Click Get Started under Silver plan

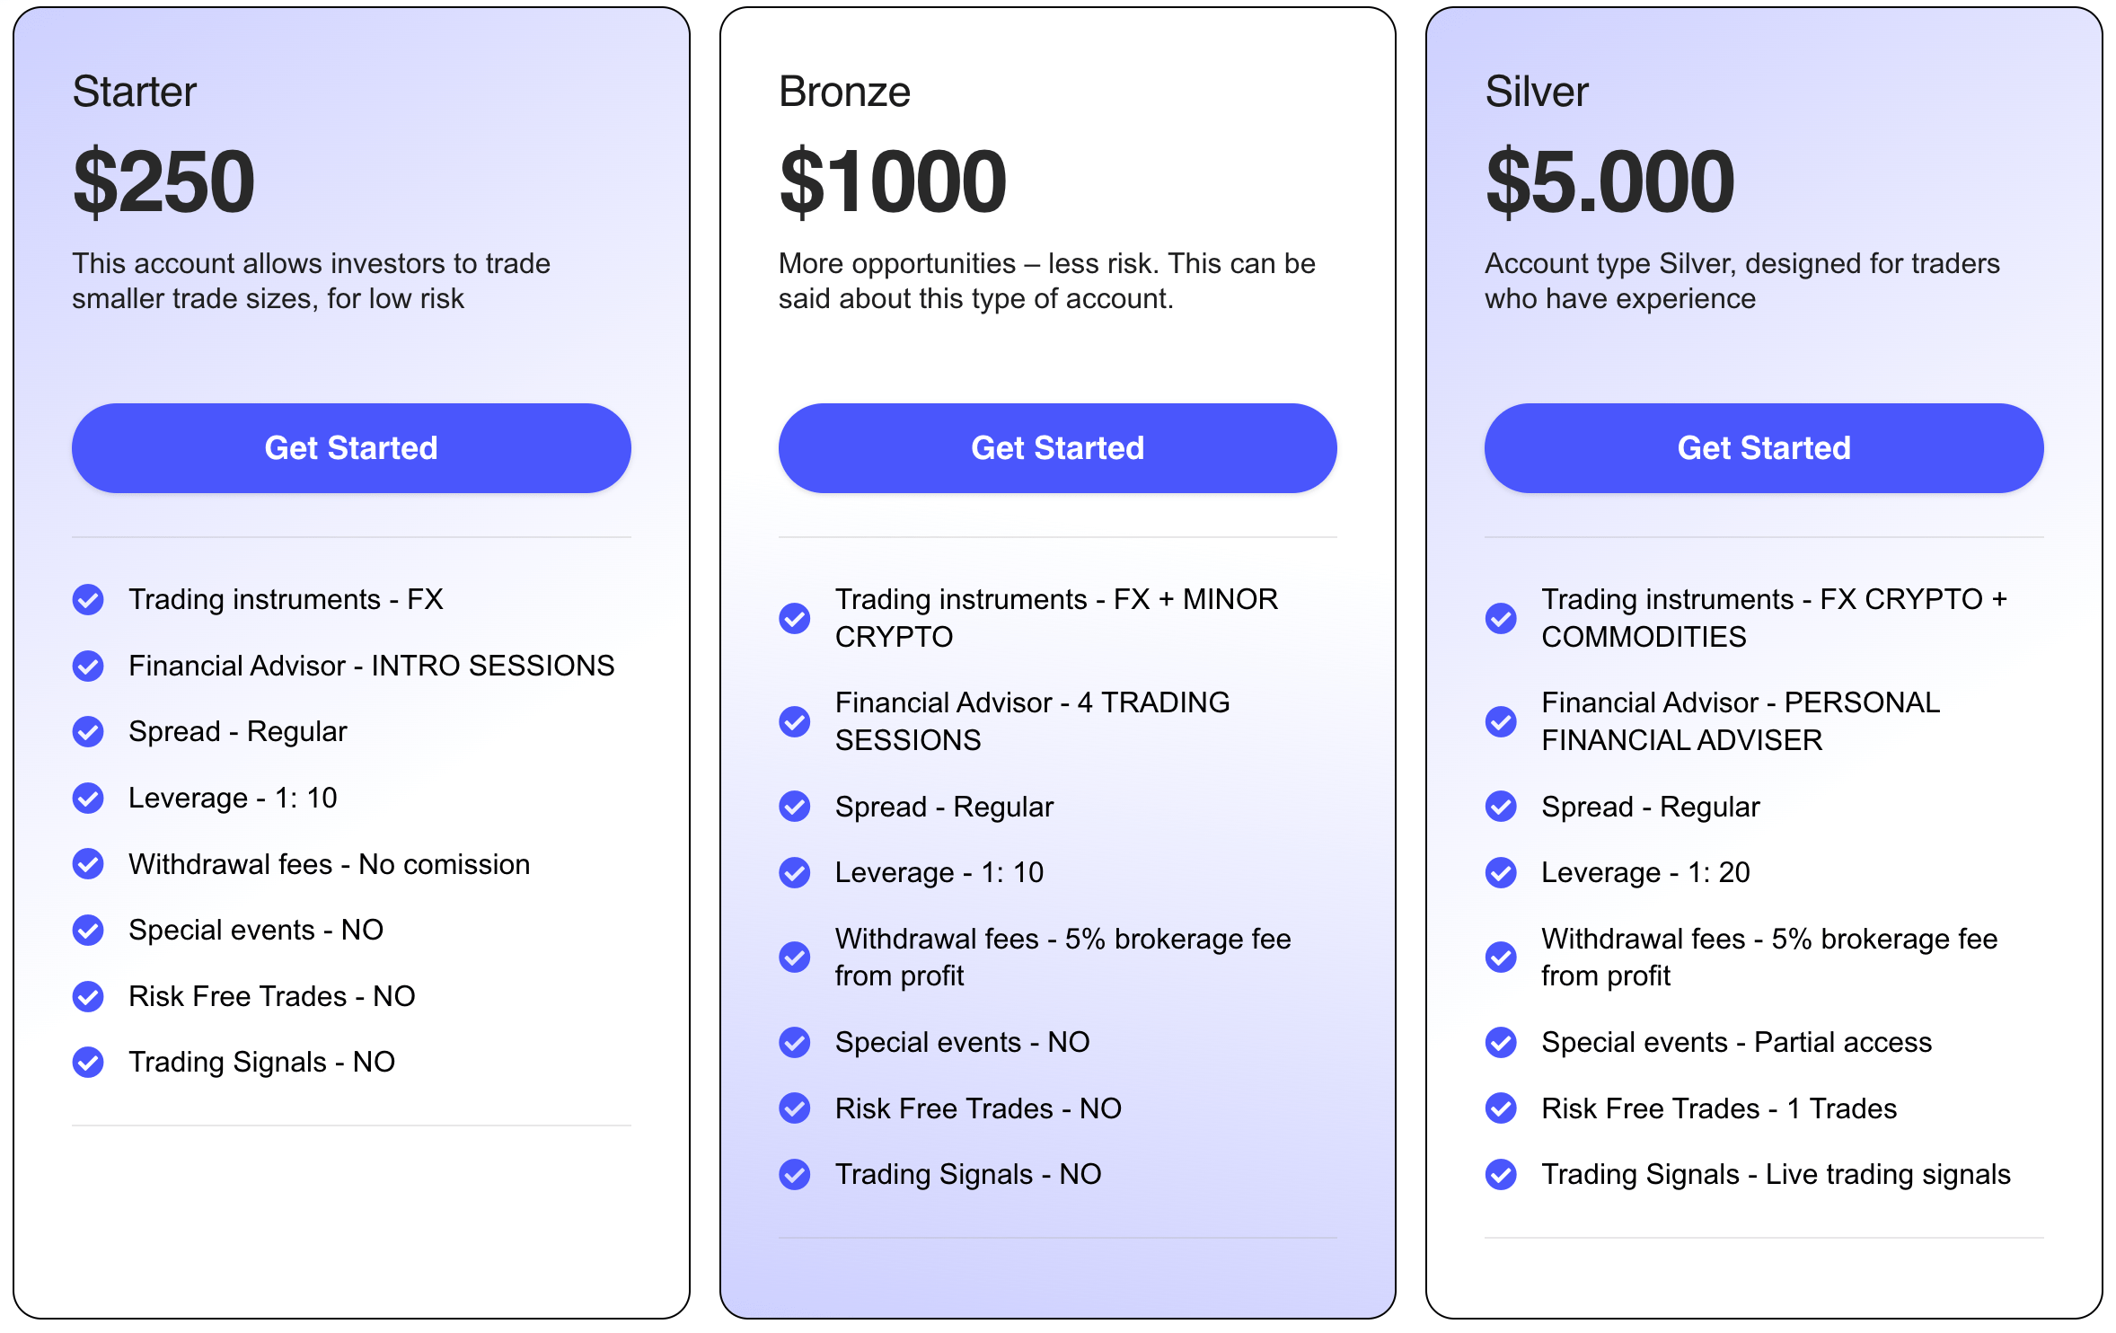1764,447
